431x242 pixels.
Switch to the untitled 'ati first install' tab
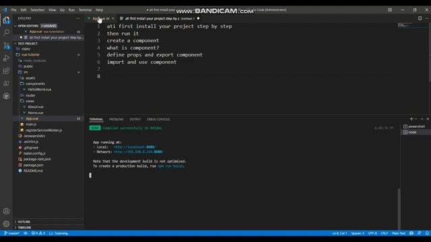click(x=160, y=18)
